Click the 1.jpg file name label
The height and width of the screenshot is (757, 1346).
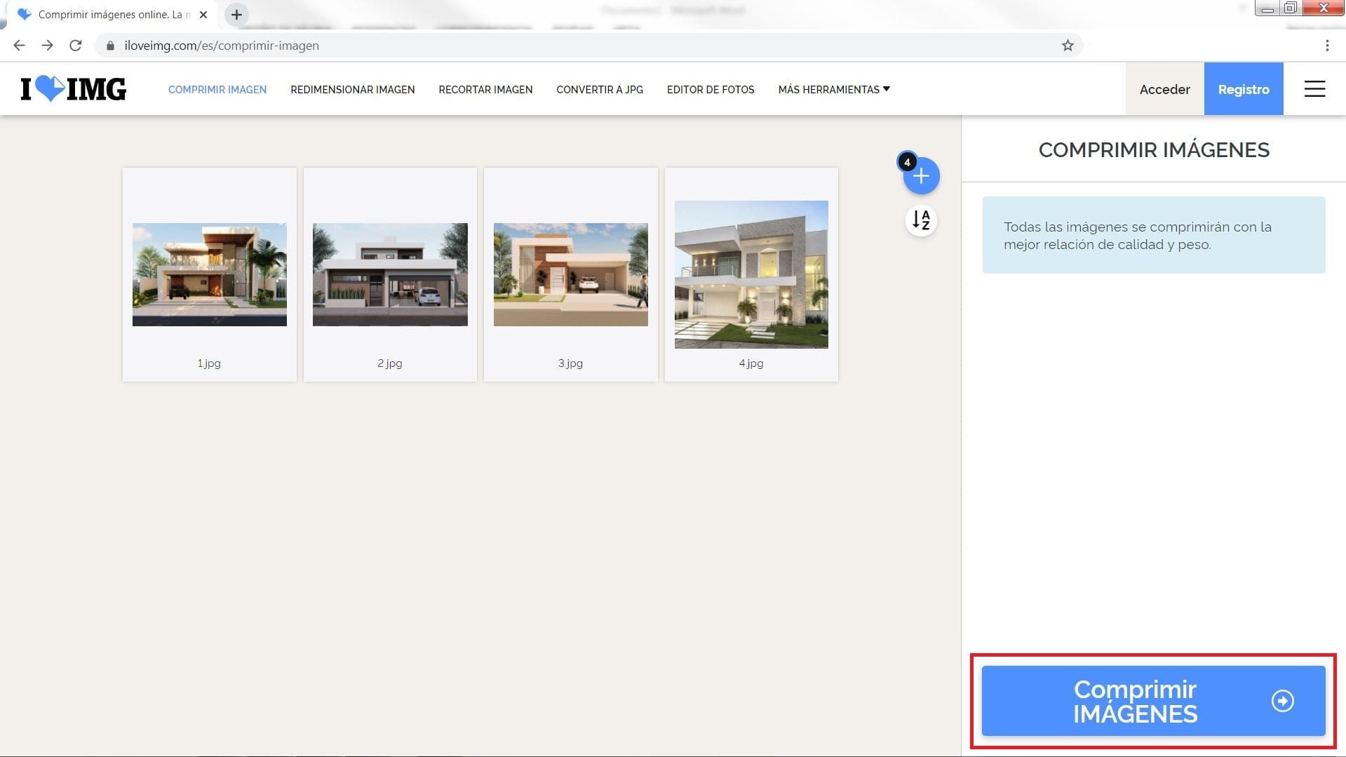click(209, 363)
